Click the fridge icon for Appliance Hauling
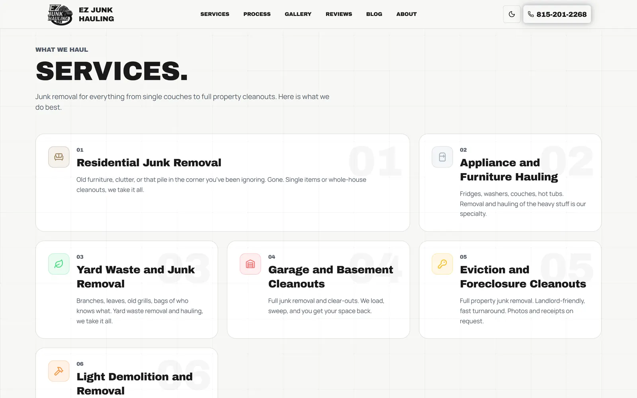 [x=442, y=157]
